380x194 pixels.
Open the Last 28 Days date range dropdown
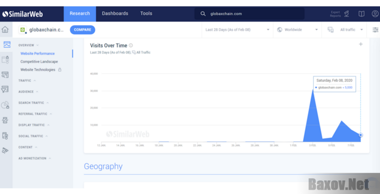click(x=237, y=30)
